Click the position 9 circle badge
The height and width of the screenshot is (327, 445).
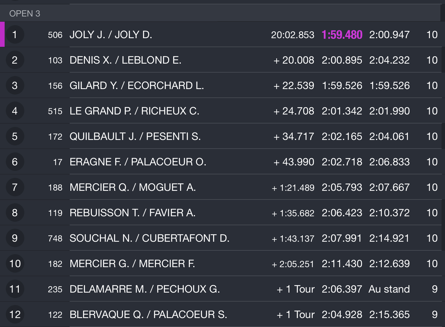tap(15, 238)
